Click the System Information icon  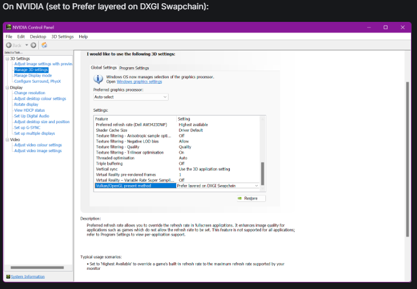pyautogui.click(x=8, y=277)
